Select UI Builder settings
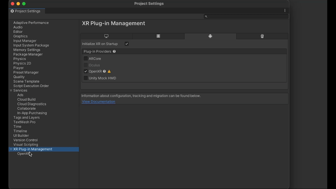 click(21, 135)
